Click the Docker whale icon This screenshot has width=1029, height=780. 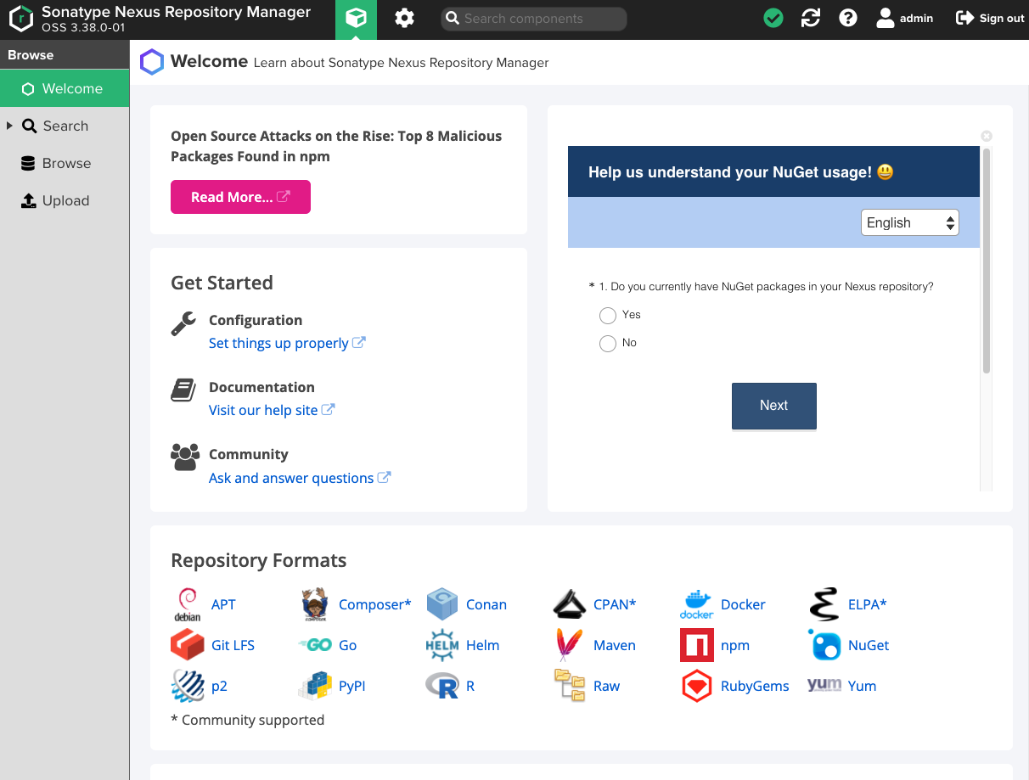[x=696, y=604]
